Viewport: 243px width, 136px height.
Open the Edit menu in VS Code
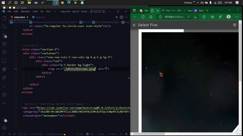16,11
